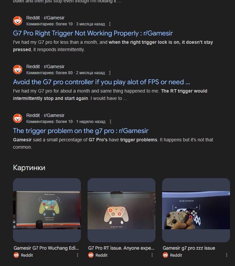The height and width of the screenshot is (266, 235).
Task: Click the 'Gamesir g7 pro zzz issue' caption
Action: [x=189, y=248]
